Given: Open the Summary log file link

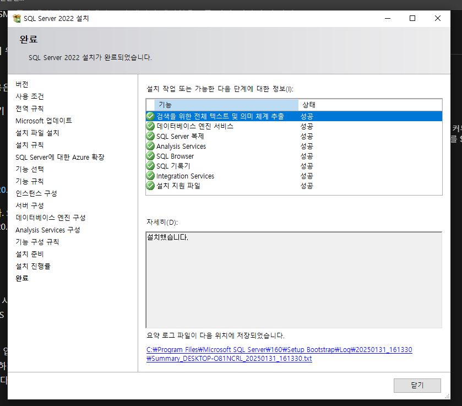Looking at the screenshot, I should pos(279,354).
